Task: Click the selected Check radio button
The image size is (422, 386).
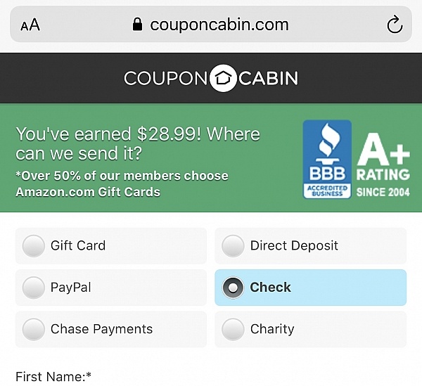Action: coord(233,288)
